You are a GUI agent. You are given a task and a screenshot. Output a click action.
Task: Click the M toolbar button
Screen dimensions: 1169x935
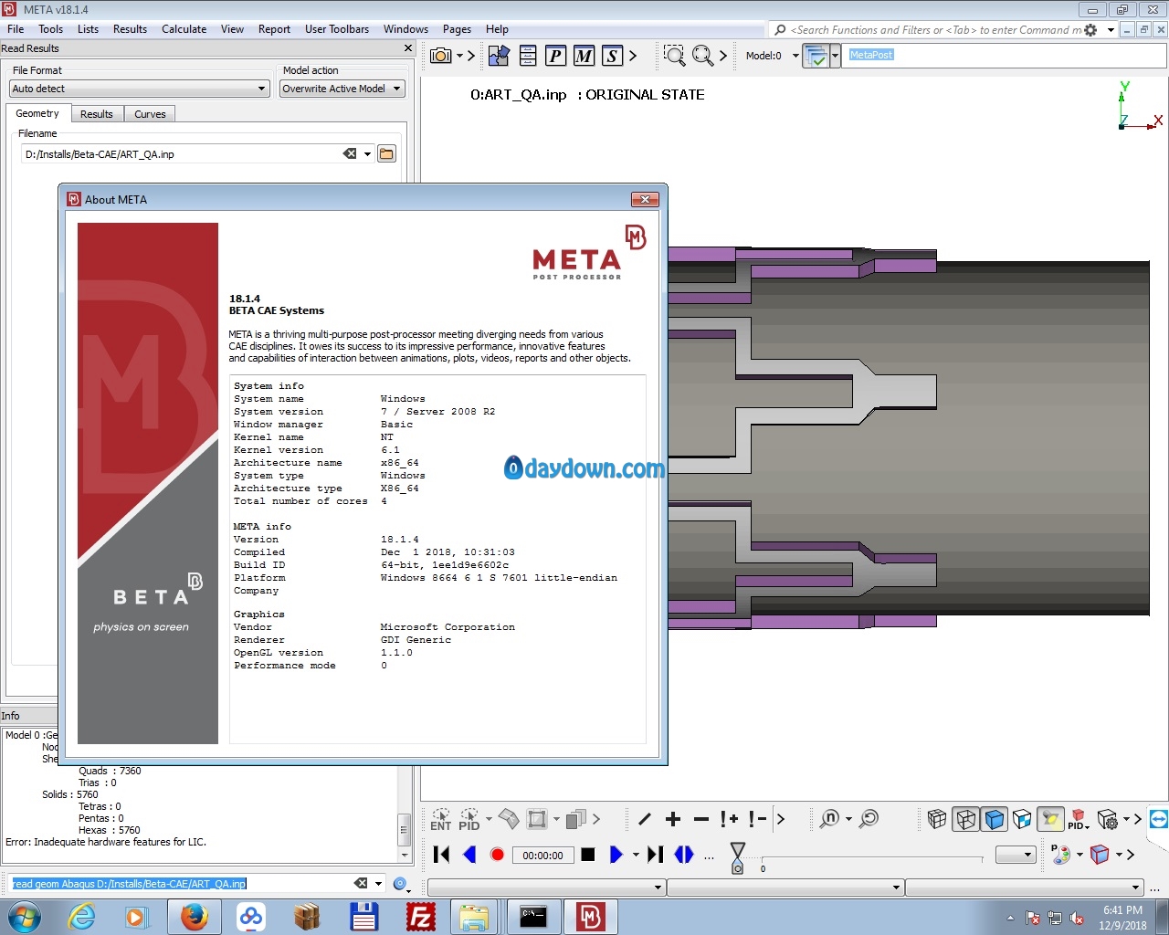584,56
